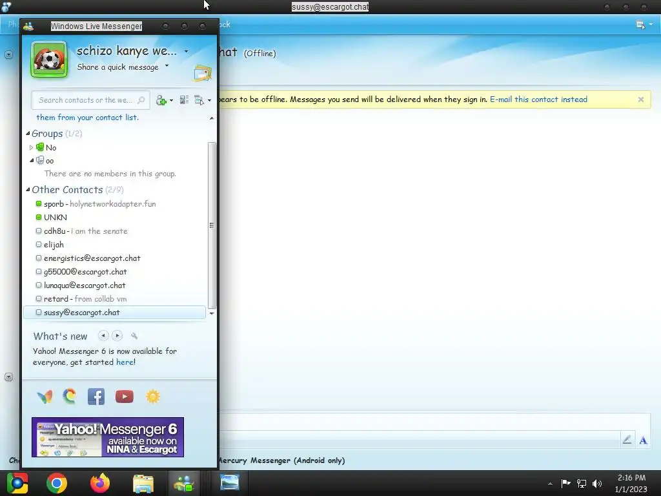This screenshot has height=496, width=661.
Task: Open What's new settings wrench icon
Action: coord(134,336)
